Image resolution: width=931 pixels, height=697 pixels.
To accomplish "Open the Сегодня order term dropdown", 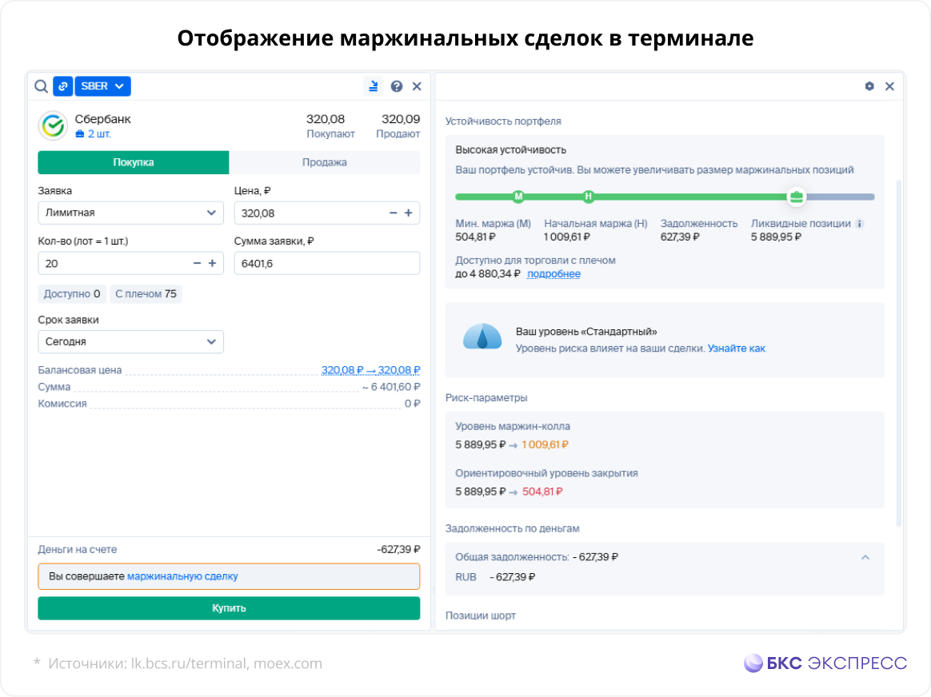I will [130, 341].
